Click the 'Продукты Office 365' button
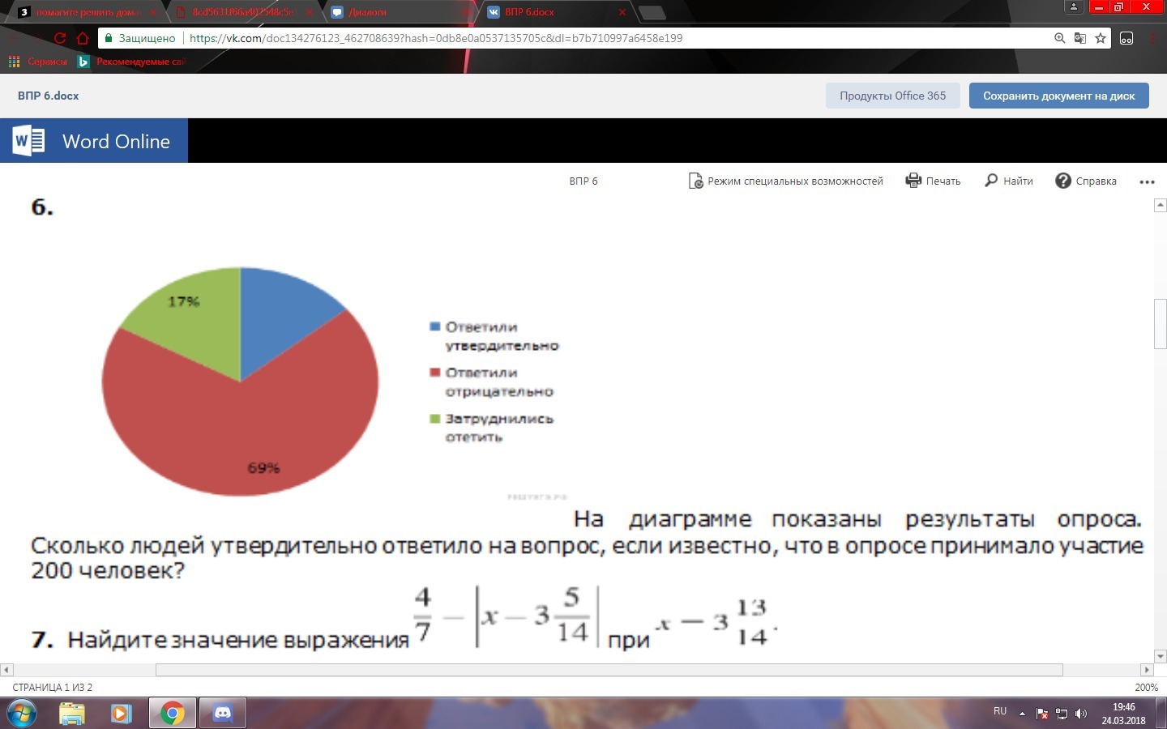Viewport: 1167px width, 729px height. tap(892, 96)
